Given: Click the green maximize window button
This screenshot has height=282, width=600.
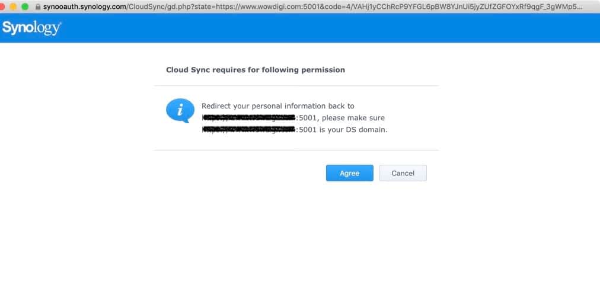Looking at the screenshot, I should click(x=24, y=7).
